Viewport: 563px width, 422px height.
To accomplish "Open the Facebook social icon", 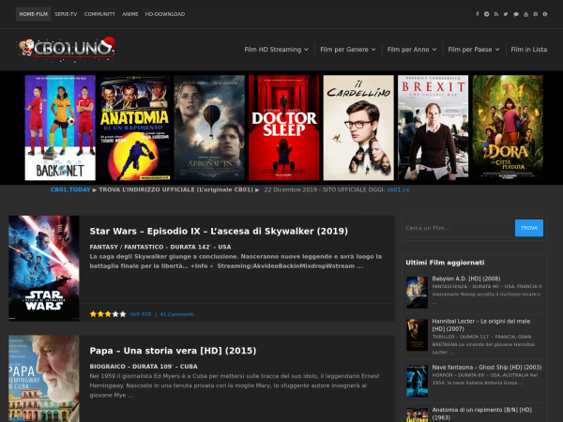I will (x=476, y=14).
